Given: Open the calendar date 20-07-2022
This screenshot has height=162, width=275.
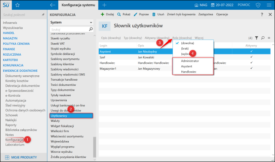Looking at the screenshot, I should (x=222, y=5).
